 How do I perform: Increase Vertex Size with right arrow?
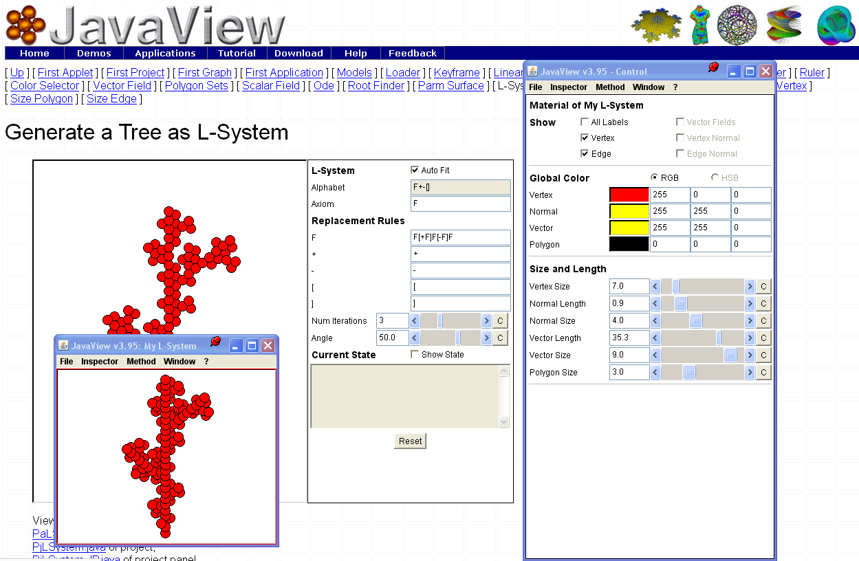pyautogui.click(x=750, y=287)
